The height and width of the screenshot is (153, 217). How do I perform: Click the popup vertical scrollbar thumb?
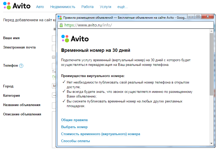pyautogui.click(x=211, y=64)
